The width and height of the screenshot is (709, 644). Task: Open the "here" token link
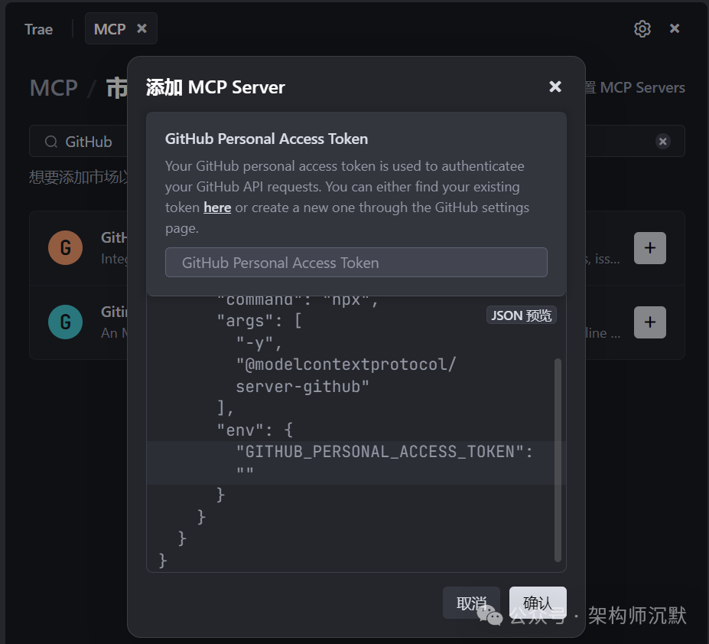click(x=217, y=208)
